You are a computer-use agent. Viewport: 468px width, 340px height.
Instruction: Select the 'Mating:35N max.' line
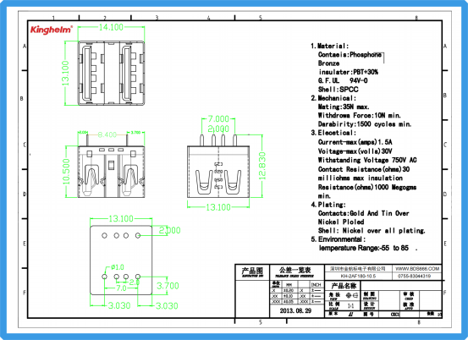(344, 107)
